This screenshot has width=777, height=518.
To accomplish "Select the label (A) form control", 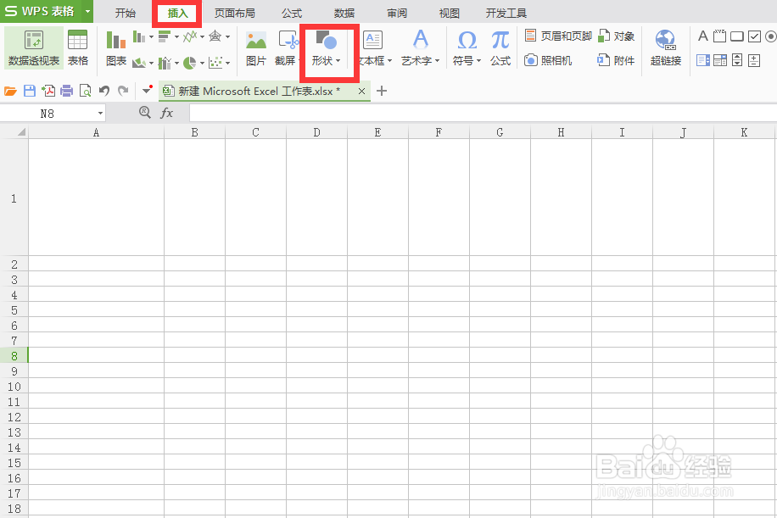I will pyautogui.click(x=702, y=36).
